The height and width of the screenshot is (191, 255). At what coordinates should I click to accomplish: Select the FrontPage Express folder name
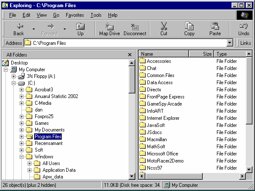[165, 97]
